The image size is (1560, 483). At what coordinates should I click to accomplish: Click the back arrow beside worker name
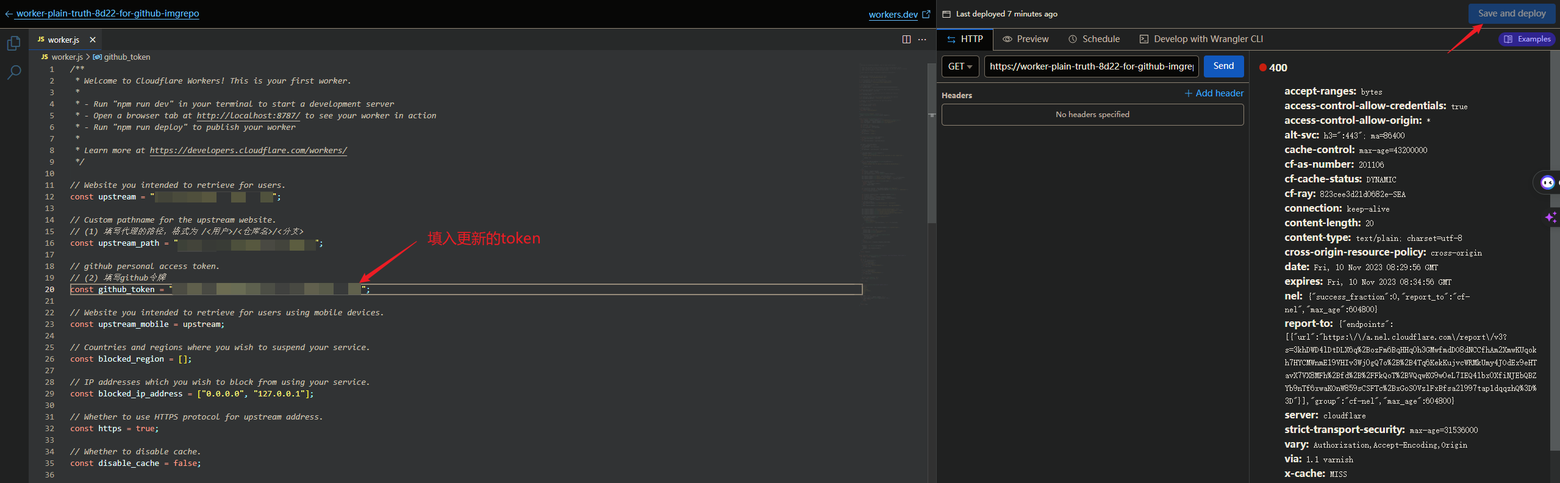pyautogui.click(x=9, y=14)
